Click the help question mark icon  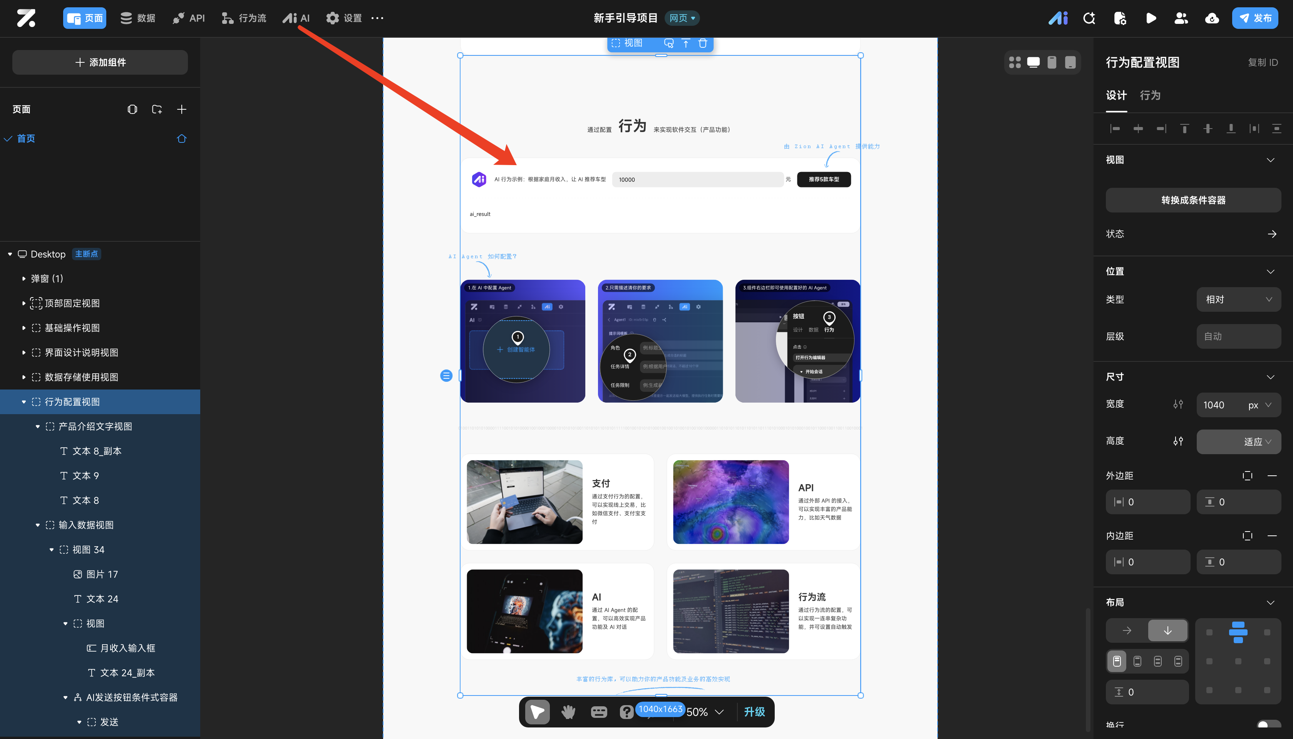[x=626, y=712]
